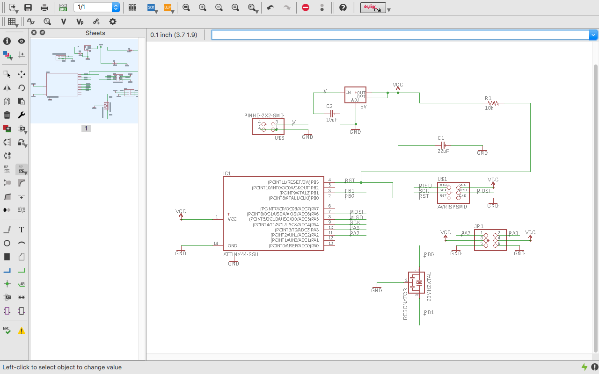Zoom out with the minus magnifier icon

click(219, 7)
